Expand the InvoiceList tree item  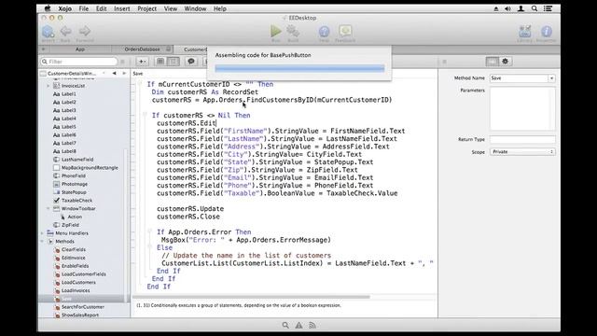(x=49, y=86)
